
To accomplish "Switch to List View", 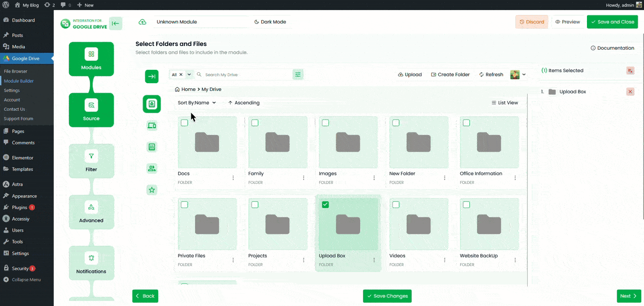I will click(x=505, y=102).
